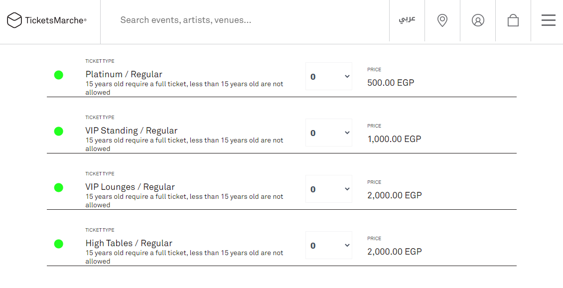
Task: Open the hamburger menu icon
Action: [548, 20]
